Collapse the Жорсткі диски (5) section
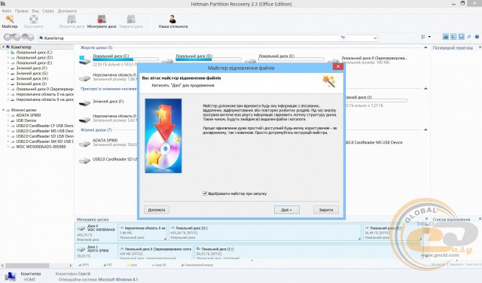The height and width of the screenshot is (283, 482). [426, 47]
